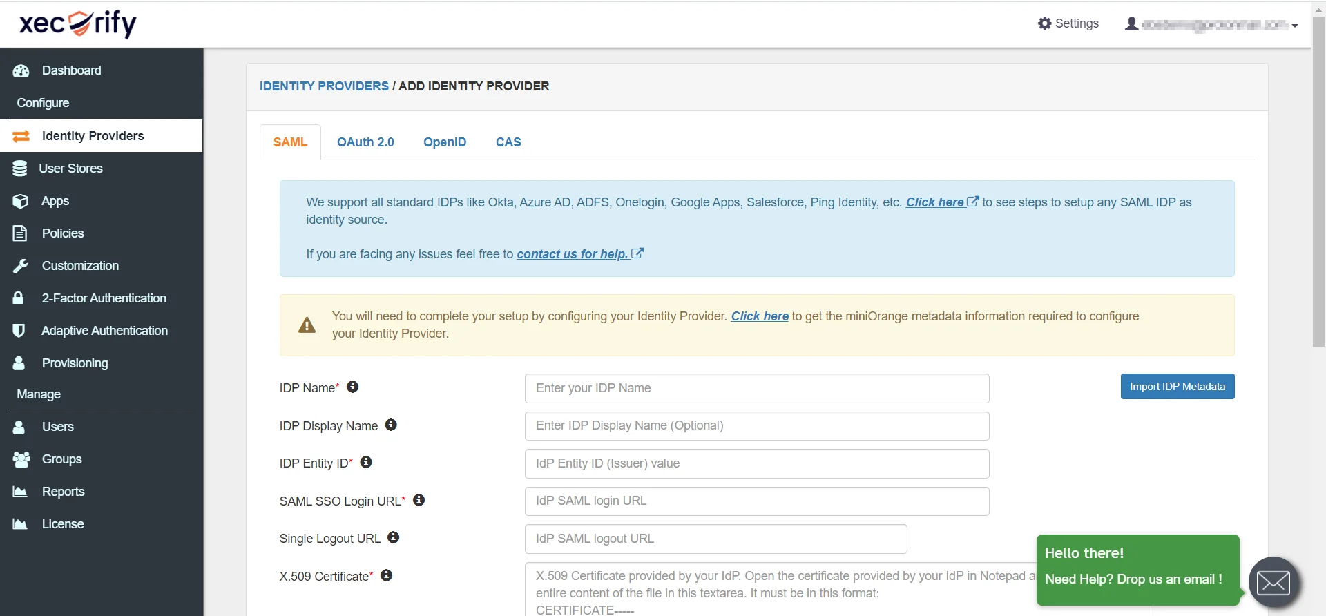Click the Identity Providers breadcrumb link

(324, 86)
